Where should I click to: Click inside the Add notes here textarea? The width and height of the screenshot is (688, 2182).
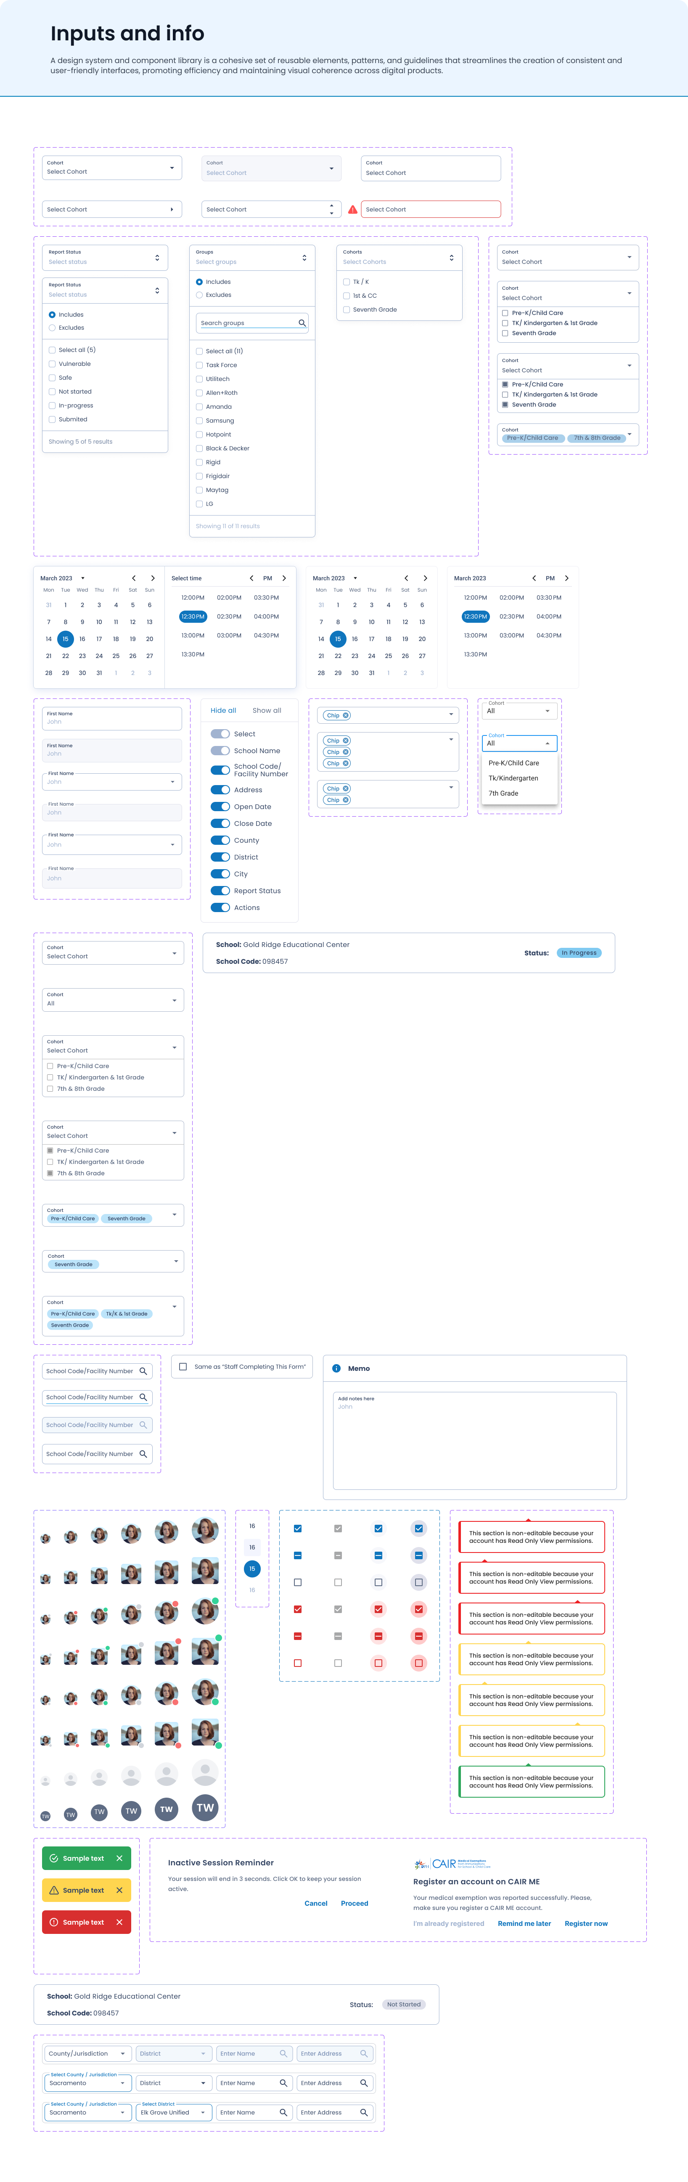coord(474,1441)
